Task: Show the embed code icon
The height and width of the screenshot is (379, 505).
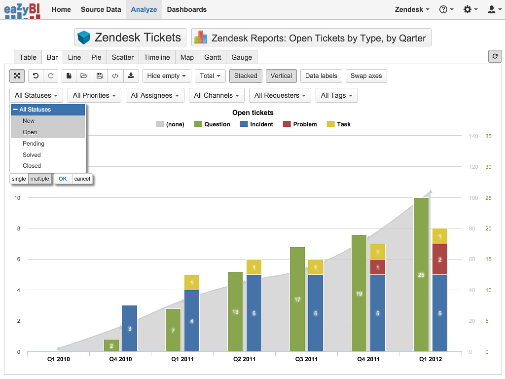Action: [x=115, y=76]
